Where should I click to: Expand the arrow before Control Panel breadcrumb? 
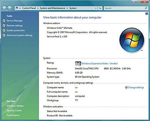pos(20,8)
